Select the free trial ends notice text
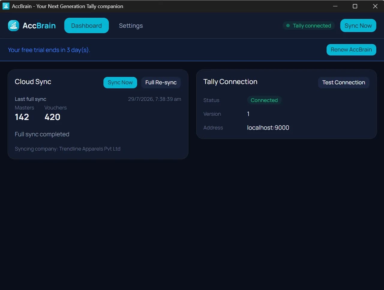The width and height of the screenshot is (384, 290). (x=49, y=50)
